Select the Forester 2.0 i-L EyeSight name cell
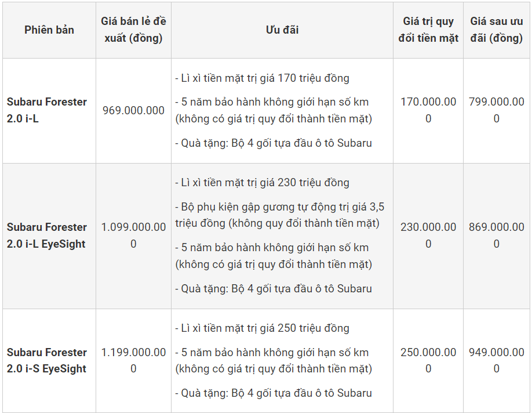This screenshot has width=532, height=413. click(47, 236)
